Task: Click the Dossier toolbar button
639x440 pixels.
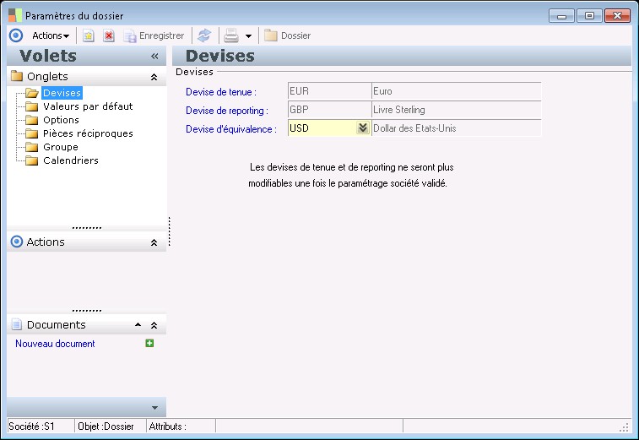Action: [287, 35]
